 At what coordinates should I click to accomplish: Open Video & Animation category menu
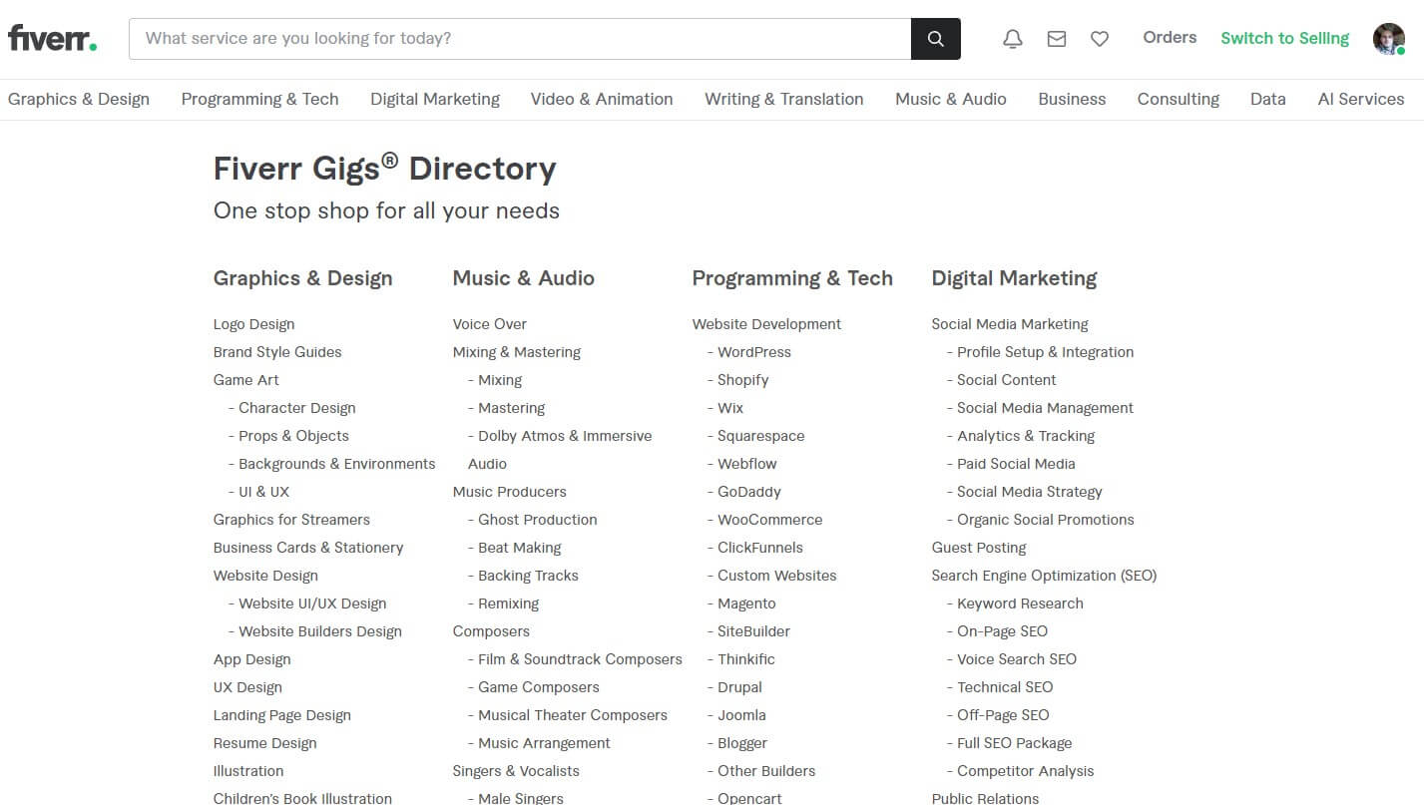(x=602, y=99)
